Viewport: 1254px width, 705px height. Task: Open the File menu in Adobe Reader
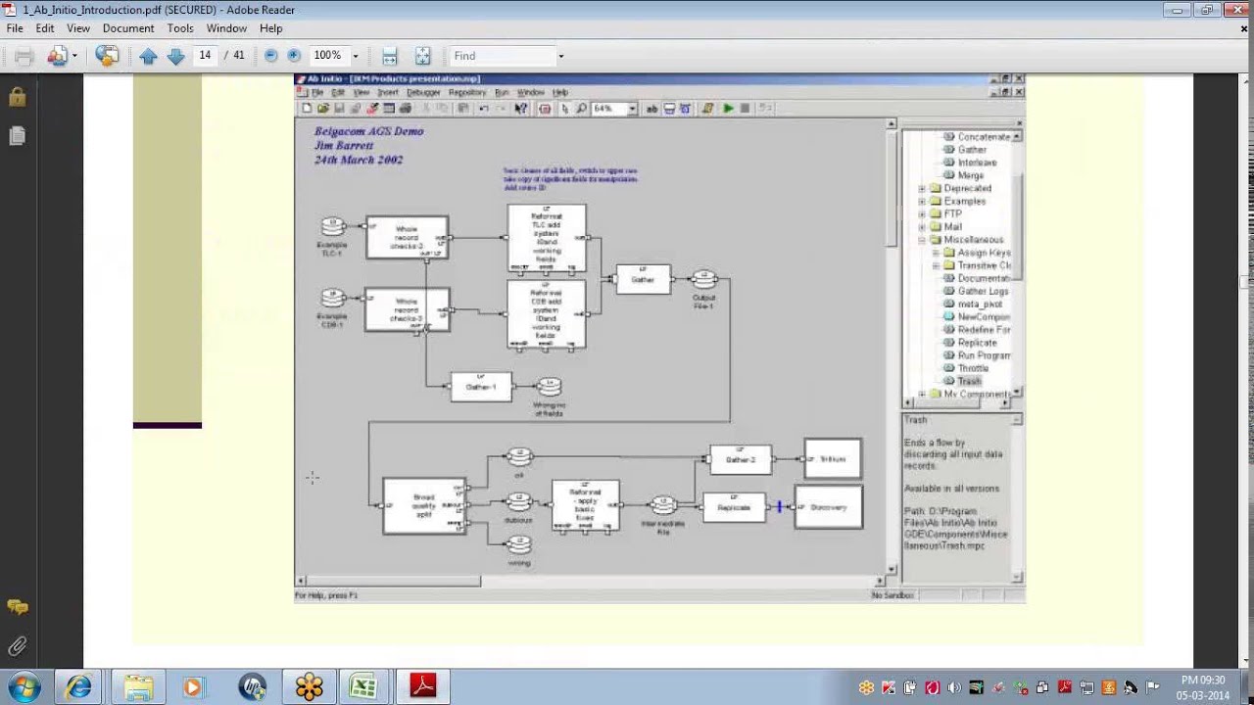click(x=15, y=28)
